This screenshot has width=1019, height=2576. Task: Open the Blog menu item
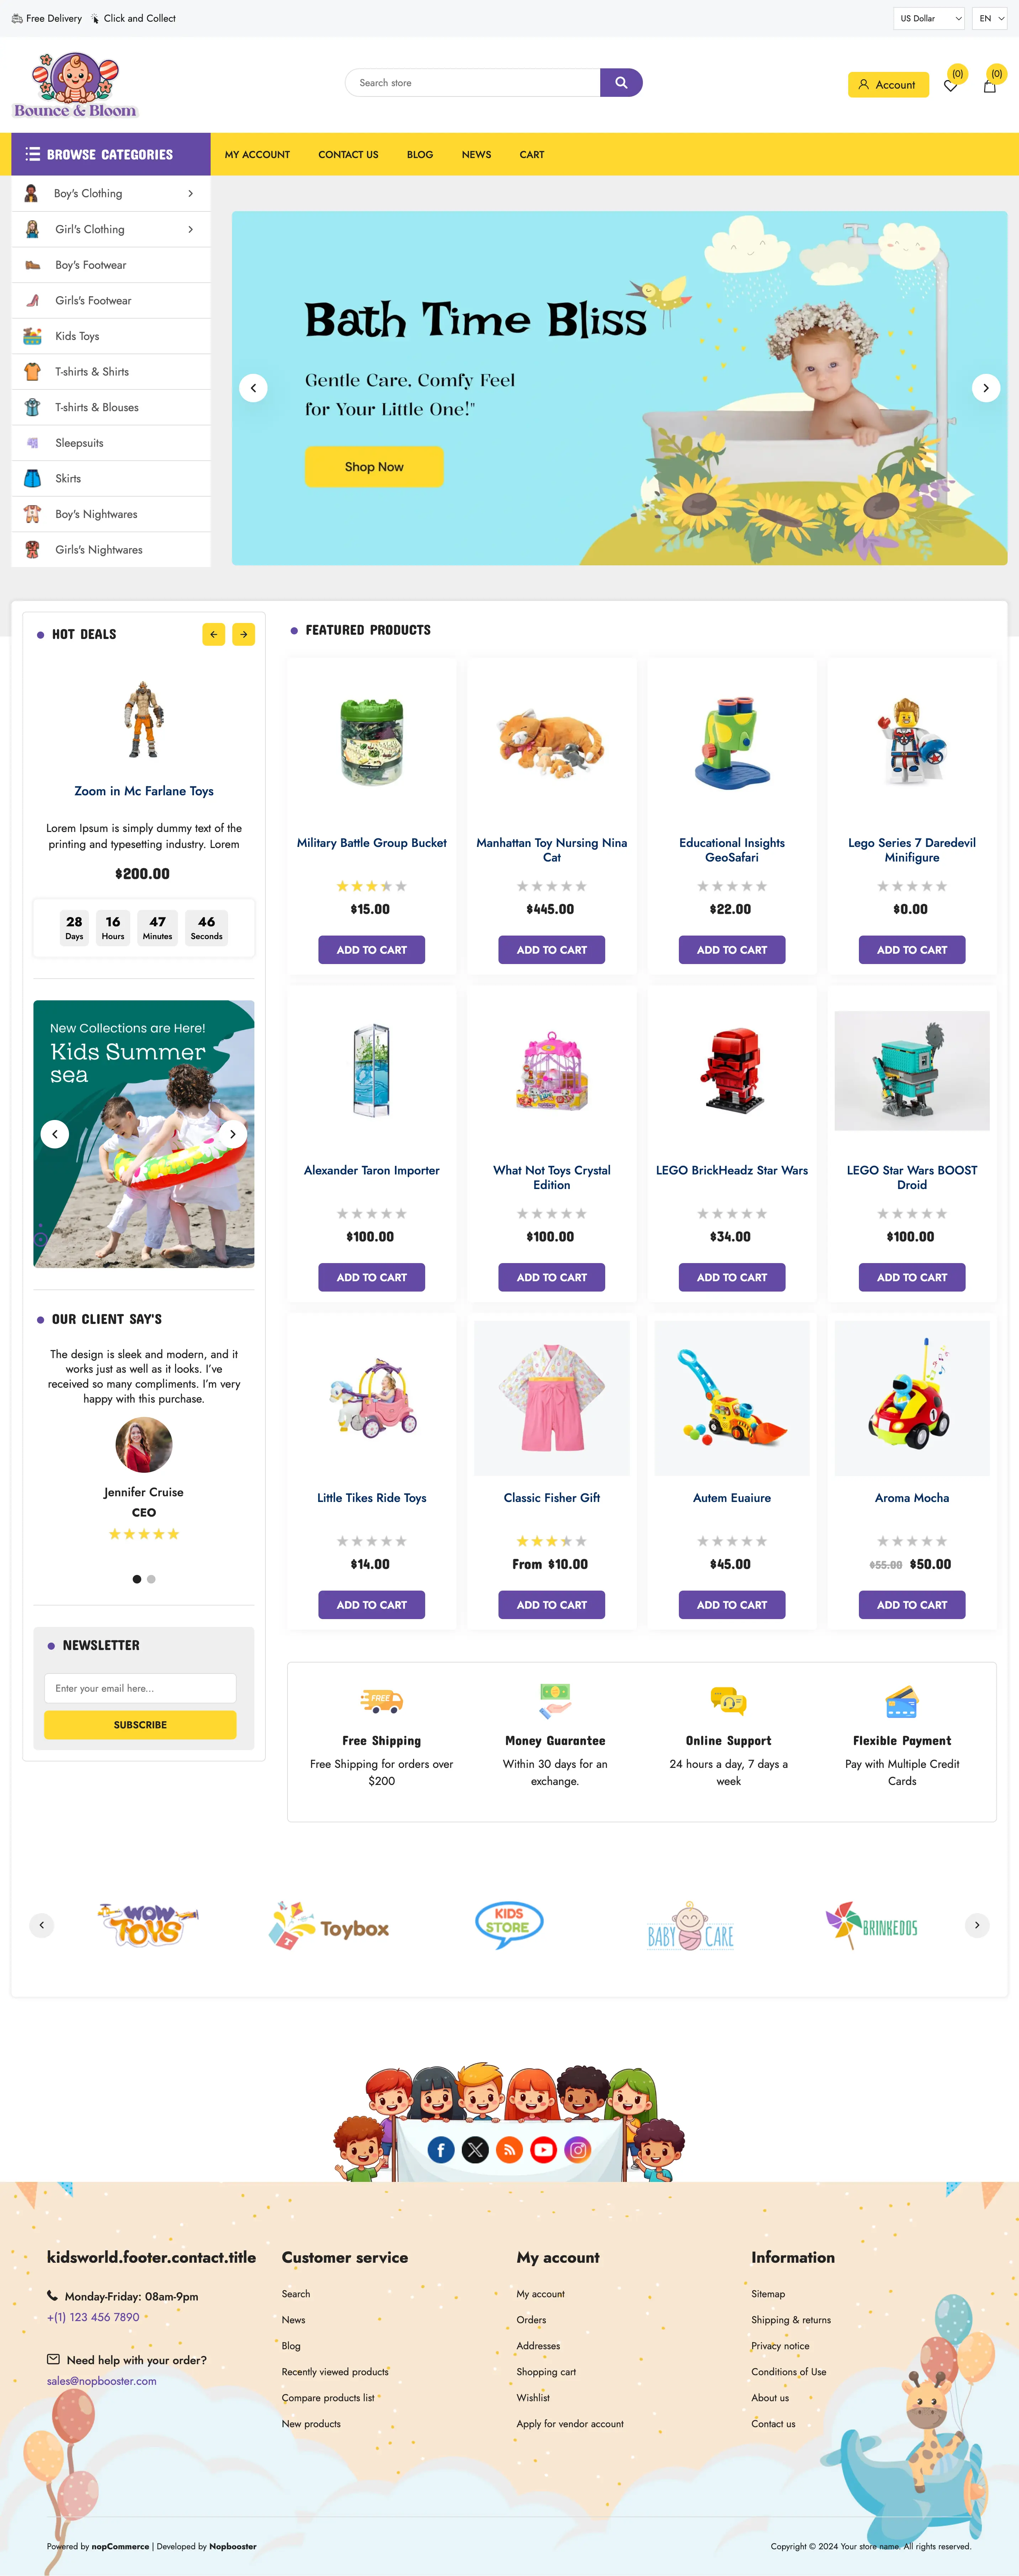click(419, 155)
